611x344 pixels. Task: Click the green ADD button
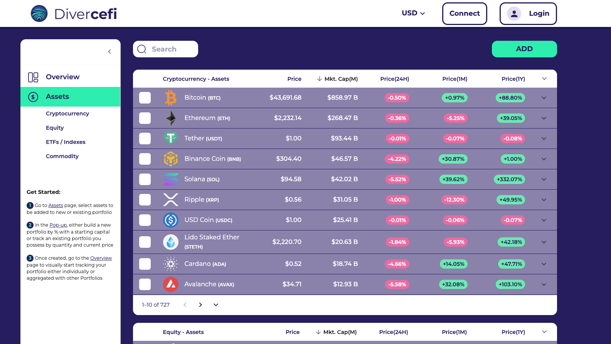[524, 49]
